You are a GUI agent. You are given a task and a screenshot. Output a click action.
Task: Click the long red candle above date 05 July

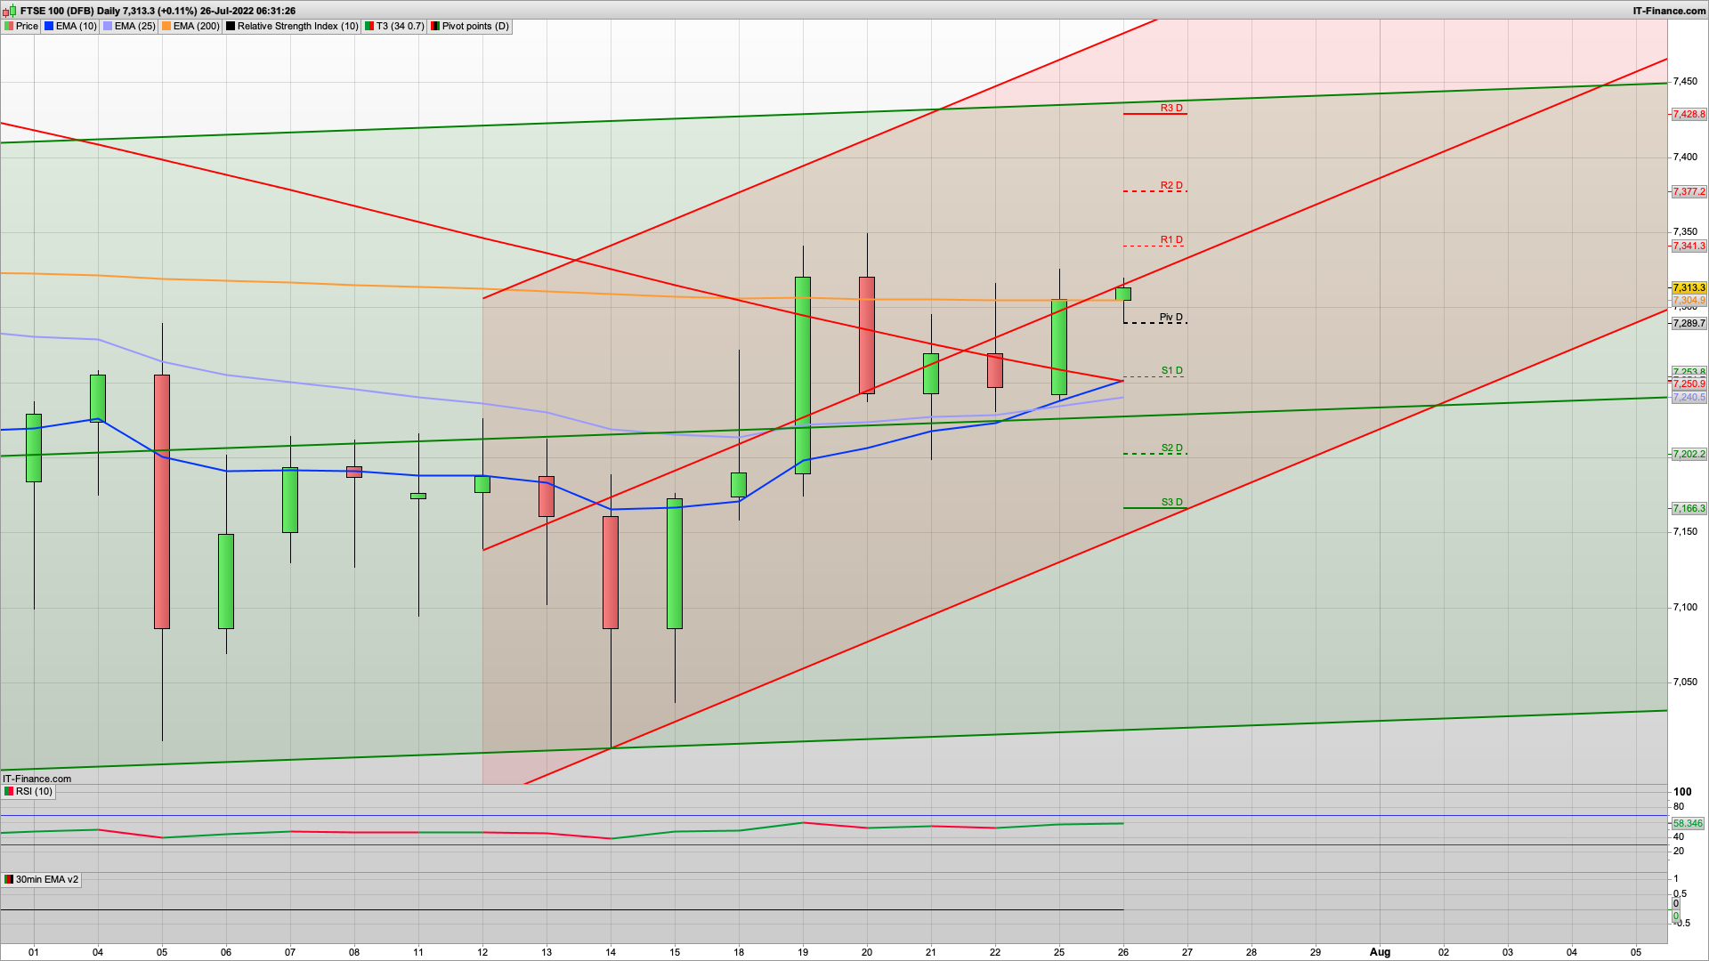click(162, 501)
